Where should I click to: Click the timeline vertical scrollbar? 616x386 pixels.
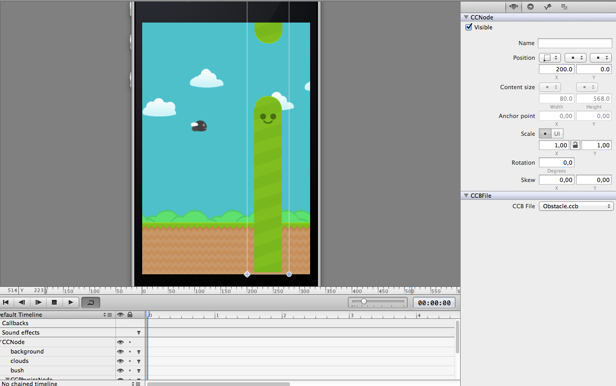point(458,337)
